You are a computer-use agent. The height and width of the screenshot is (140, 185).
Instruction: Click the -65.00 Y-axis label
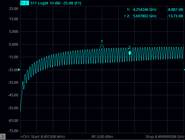tap(13, 121)
